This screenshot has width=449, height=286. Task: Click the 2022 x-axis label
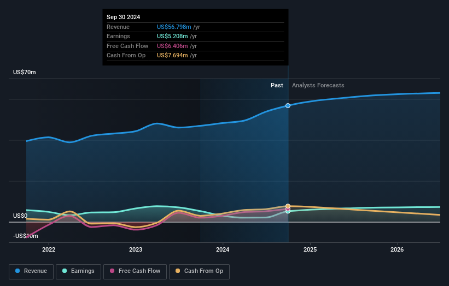49,250
